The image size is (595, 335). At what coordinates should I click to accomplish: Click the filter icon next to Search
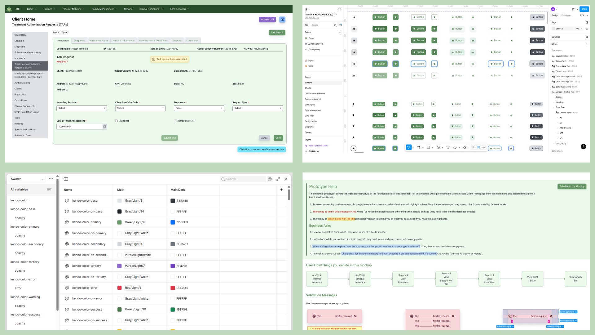[270, 179]
